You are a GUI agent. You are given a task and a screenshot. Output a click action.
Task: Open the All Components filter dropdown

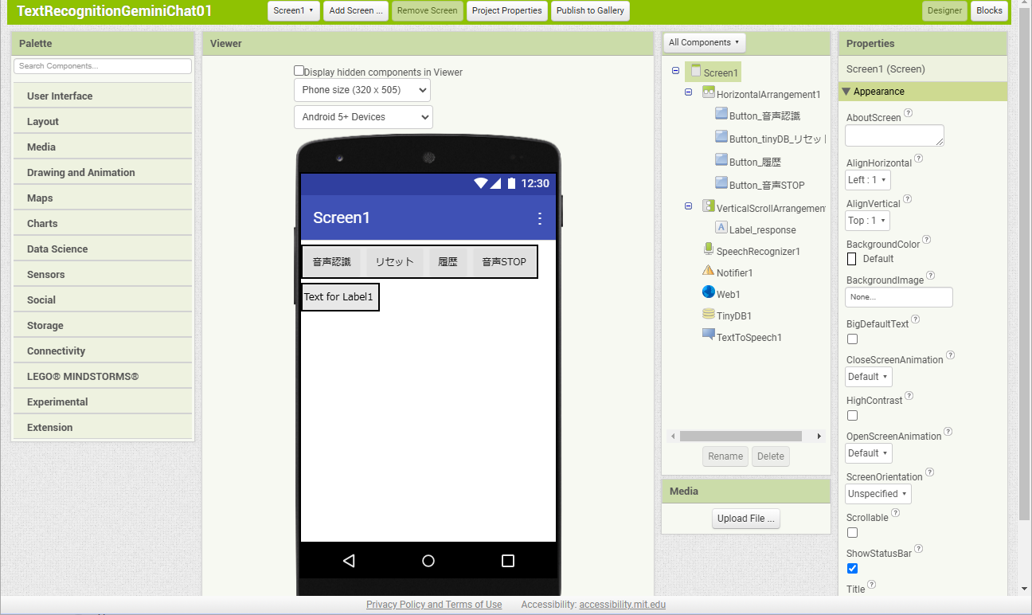pos(704,43)
